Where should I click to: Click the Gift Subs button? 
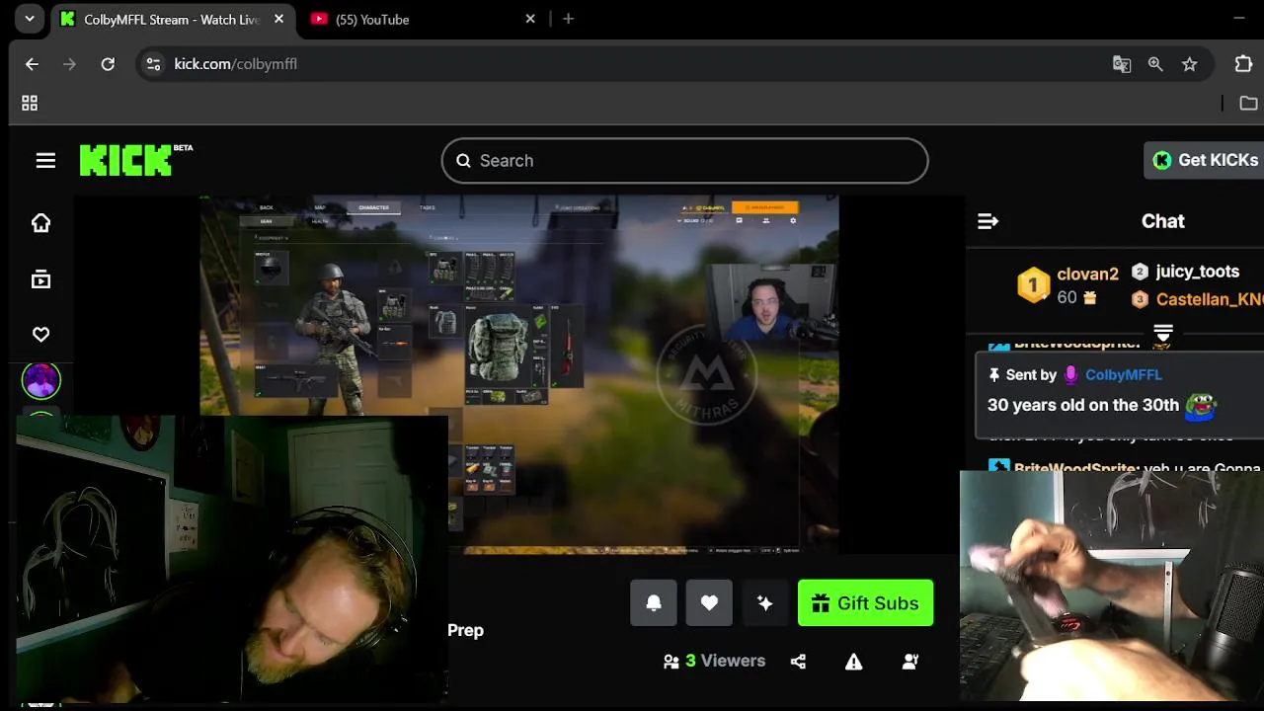[x=865, y=603]
